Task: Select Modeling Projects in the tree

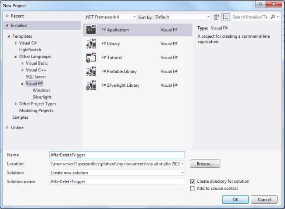Action: coord(36,110)
